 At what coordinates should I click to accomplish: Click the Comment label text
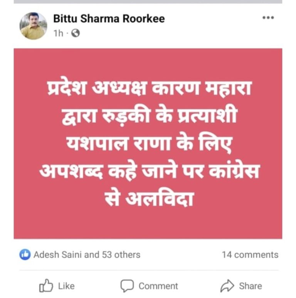pyautogui.click(x=158, y=286)
